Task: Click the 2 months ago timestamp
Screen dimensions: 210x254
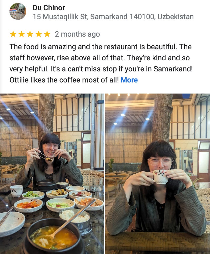Action: (77, 34)
